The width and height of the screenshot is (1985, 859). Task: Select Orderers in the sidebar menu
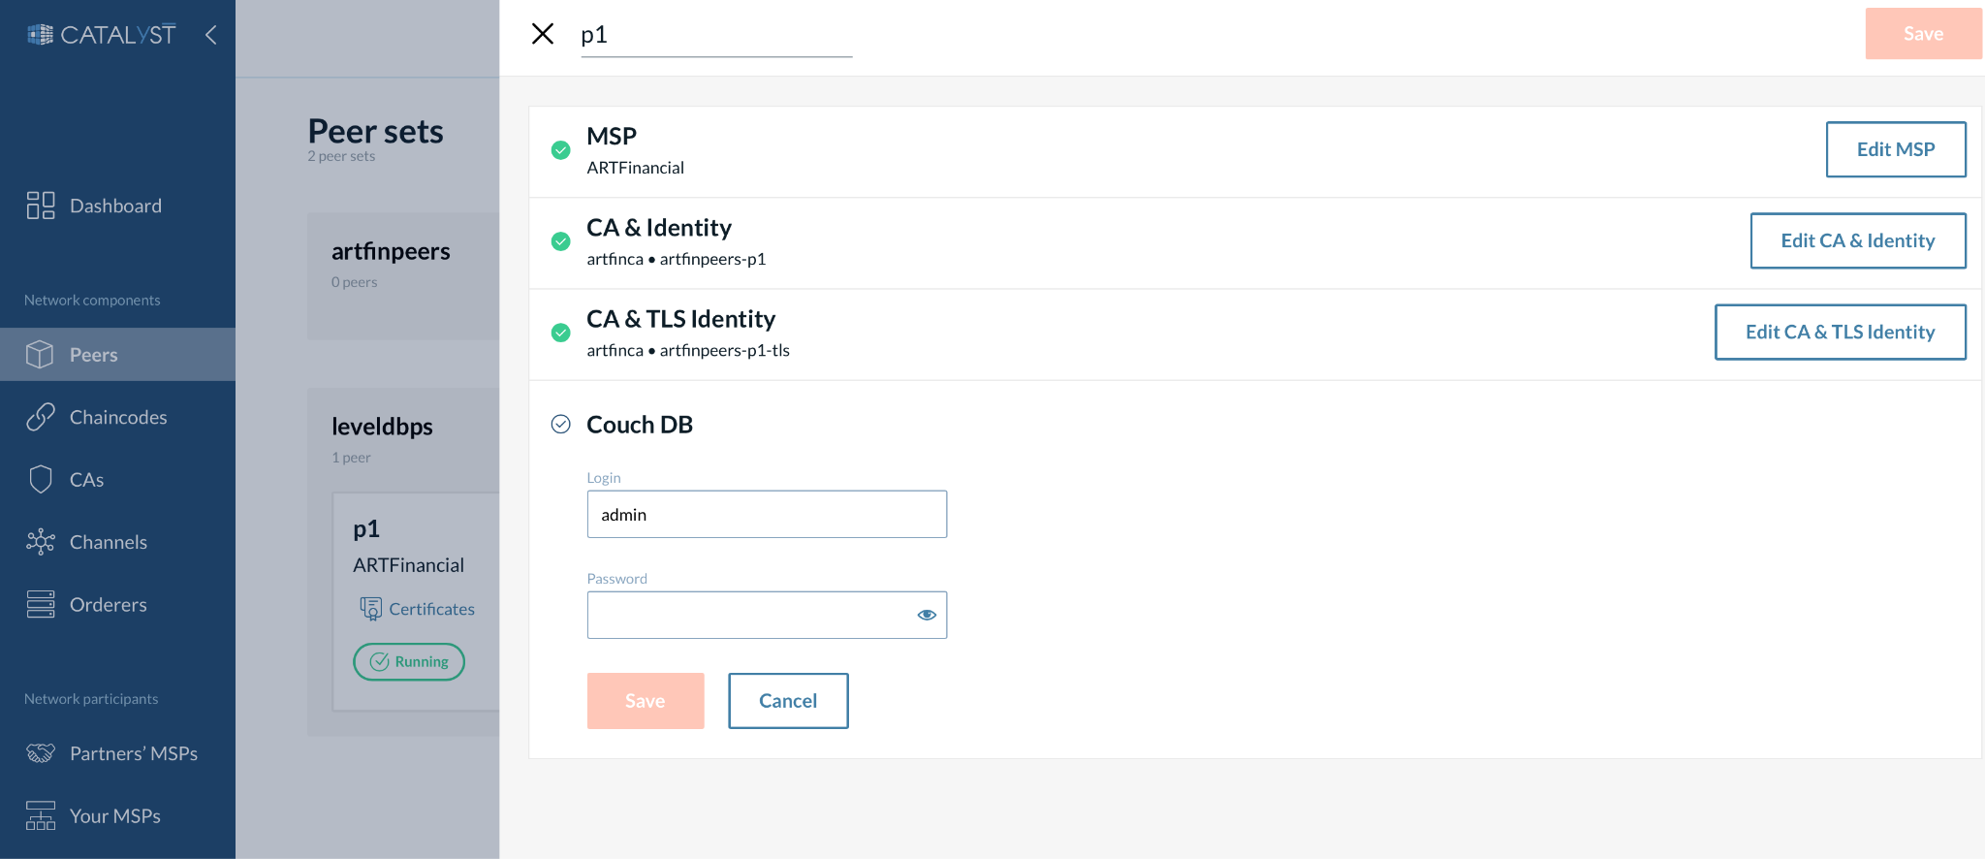(109, 604)
